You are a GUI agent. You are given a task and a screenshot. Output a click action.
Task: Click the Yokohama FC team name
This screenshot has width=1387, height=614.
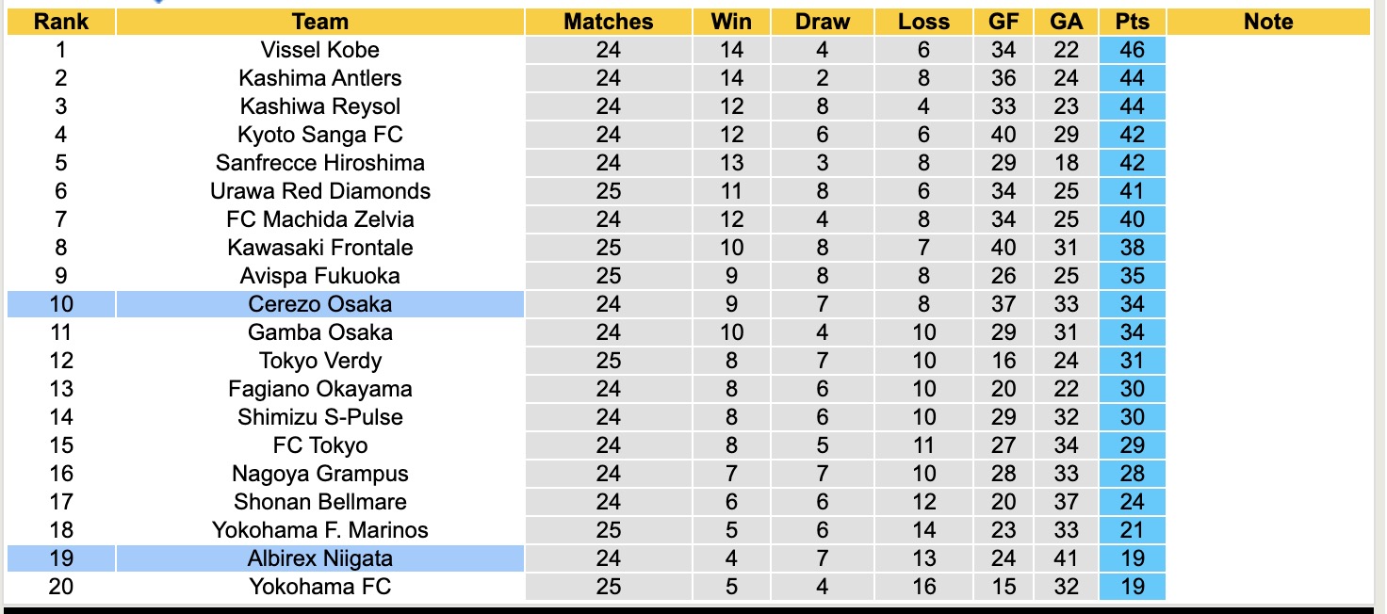click(320, 587)
